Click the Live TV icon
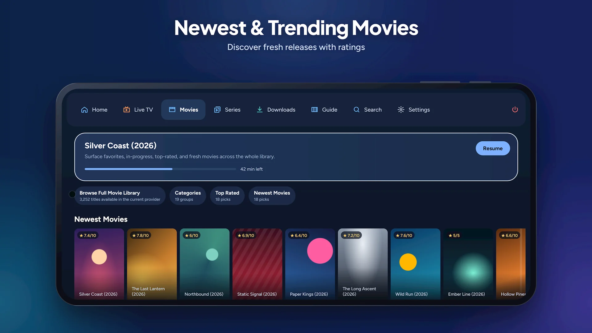 (x=126, y=109)
